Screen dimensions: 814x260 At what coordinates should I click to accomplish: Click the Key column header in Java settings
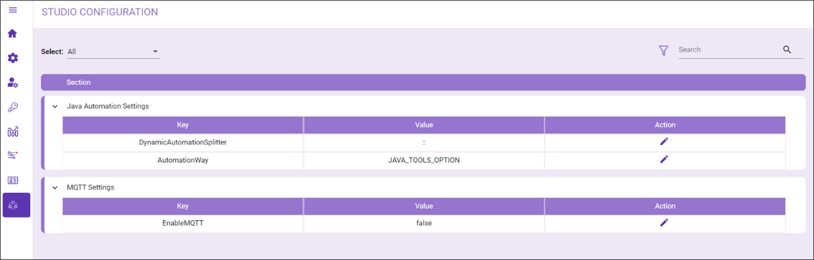(183, 125)
